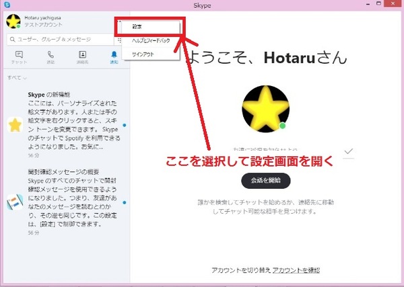Click the Hotaru yachigusa profile name
This screenshot has width=404, height=287.
point(43,17)
